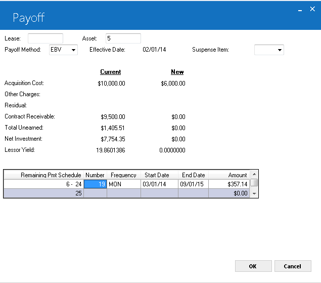Select the row 25 amount cell $0.00
Image resolution: width=321 pixels, height=283 pixels.
229,193
